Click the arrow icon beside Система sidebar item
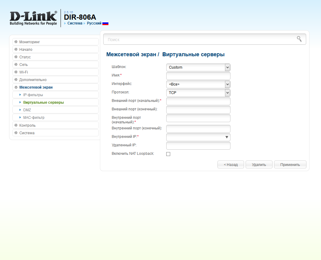 tap(16, 133)
